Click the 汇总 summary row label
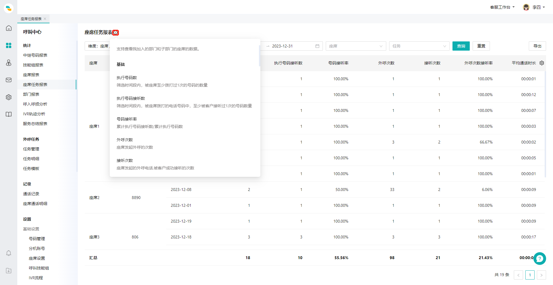The image size is (553, 285). [x=93, y=258]
